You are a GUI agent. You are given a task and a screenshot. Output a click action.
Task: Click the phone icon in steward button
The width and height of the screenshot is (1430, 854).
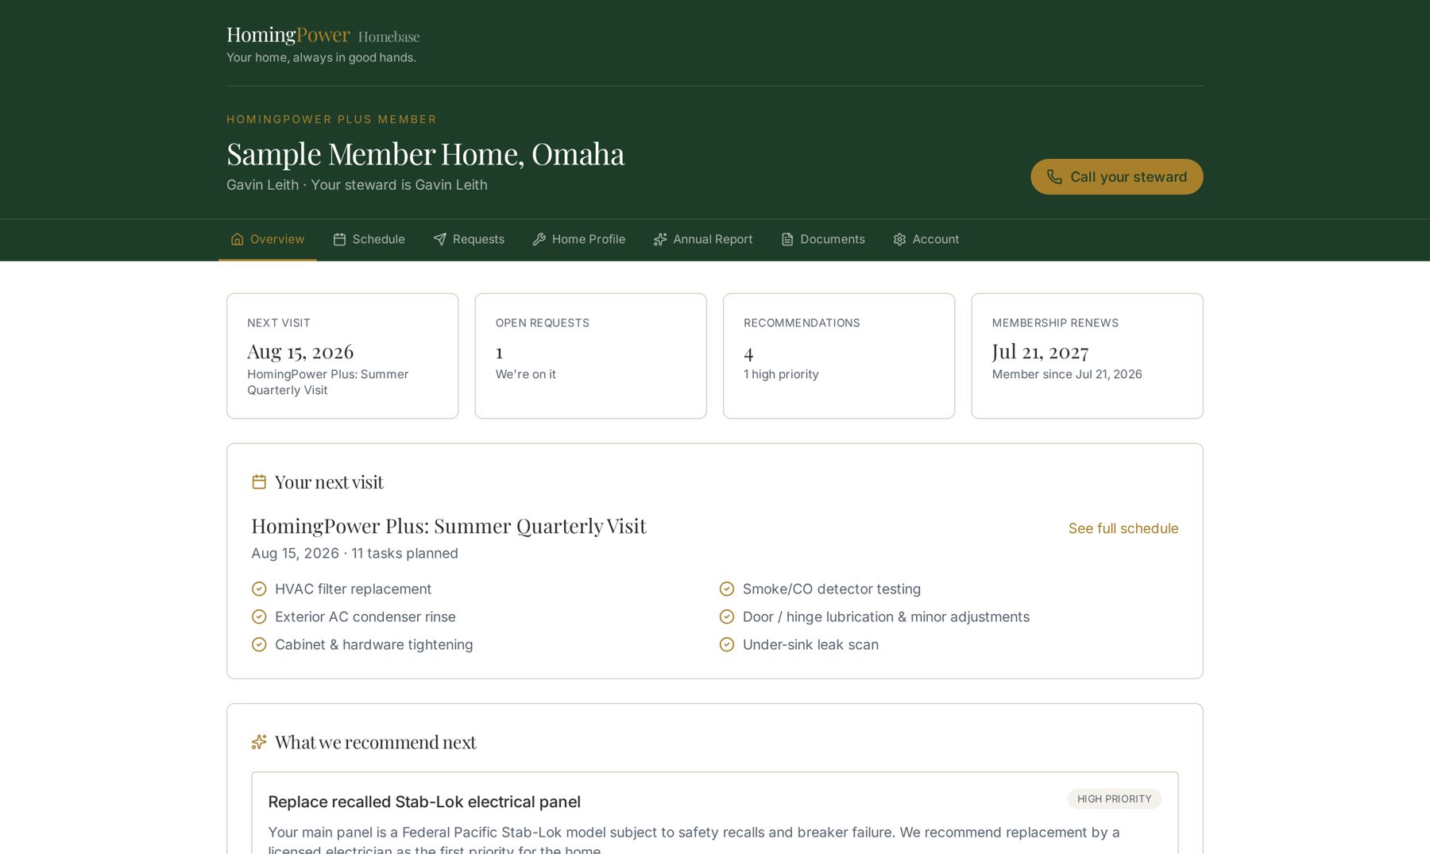tap(1054, 176)
